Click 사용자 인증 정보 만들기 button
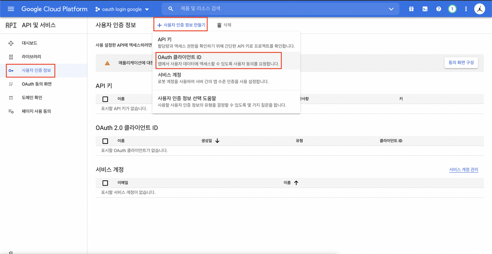 181,25
